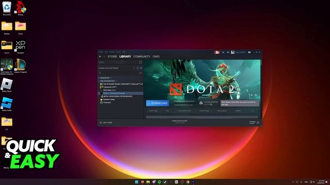Open Spotify from the taskbar
330x185 pixels.
coord(159,182)
